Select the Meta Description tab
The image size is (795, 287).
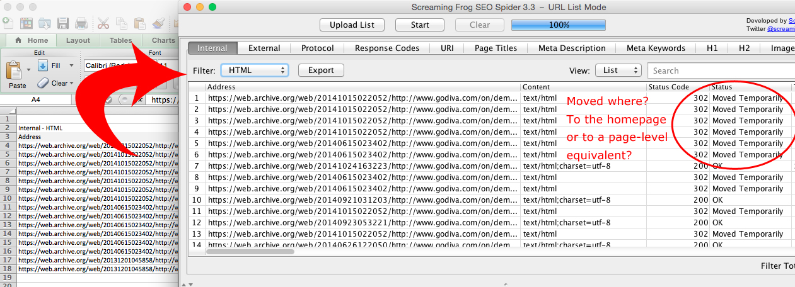click(572, 48)
